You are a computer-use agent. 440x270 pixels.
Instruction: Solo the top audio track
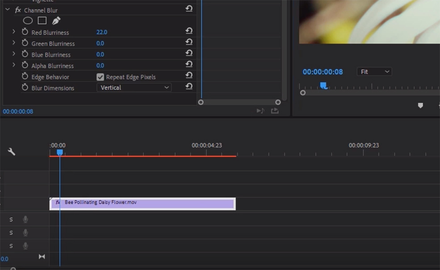tap(11, 220)
